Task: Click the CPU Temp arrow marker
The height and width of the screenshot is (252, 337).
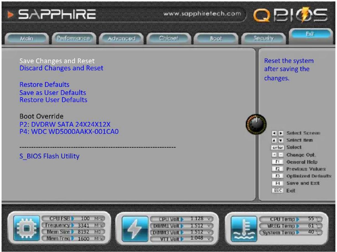Action: [298, 219]
